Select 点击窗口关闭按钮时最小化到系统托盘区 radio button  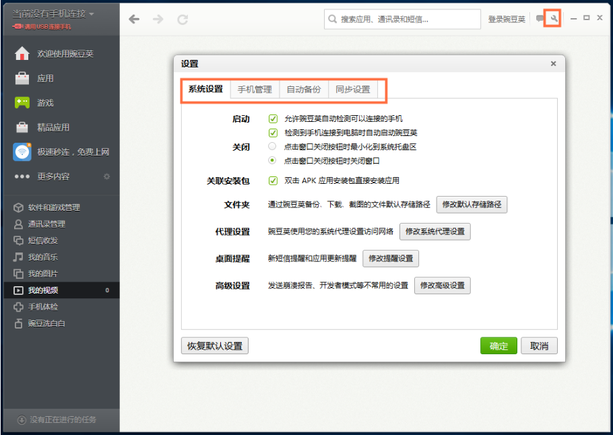point(273,146)
